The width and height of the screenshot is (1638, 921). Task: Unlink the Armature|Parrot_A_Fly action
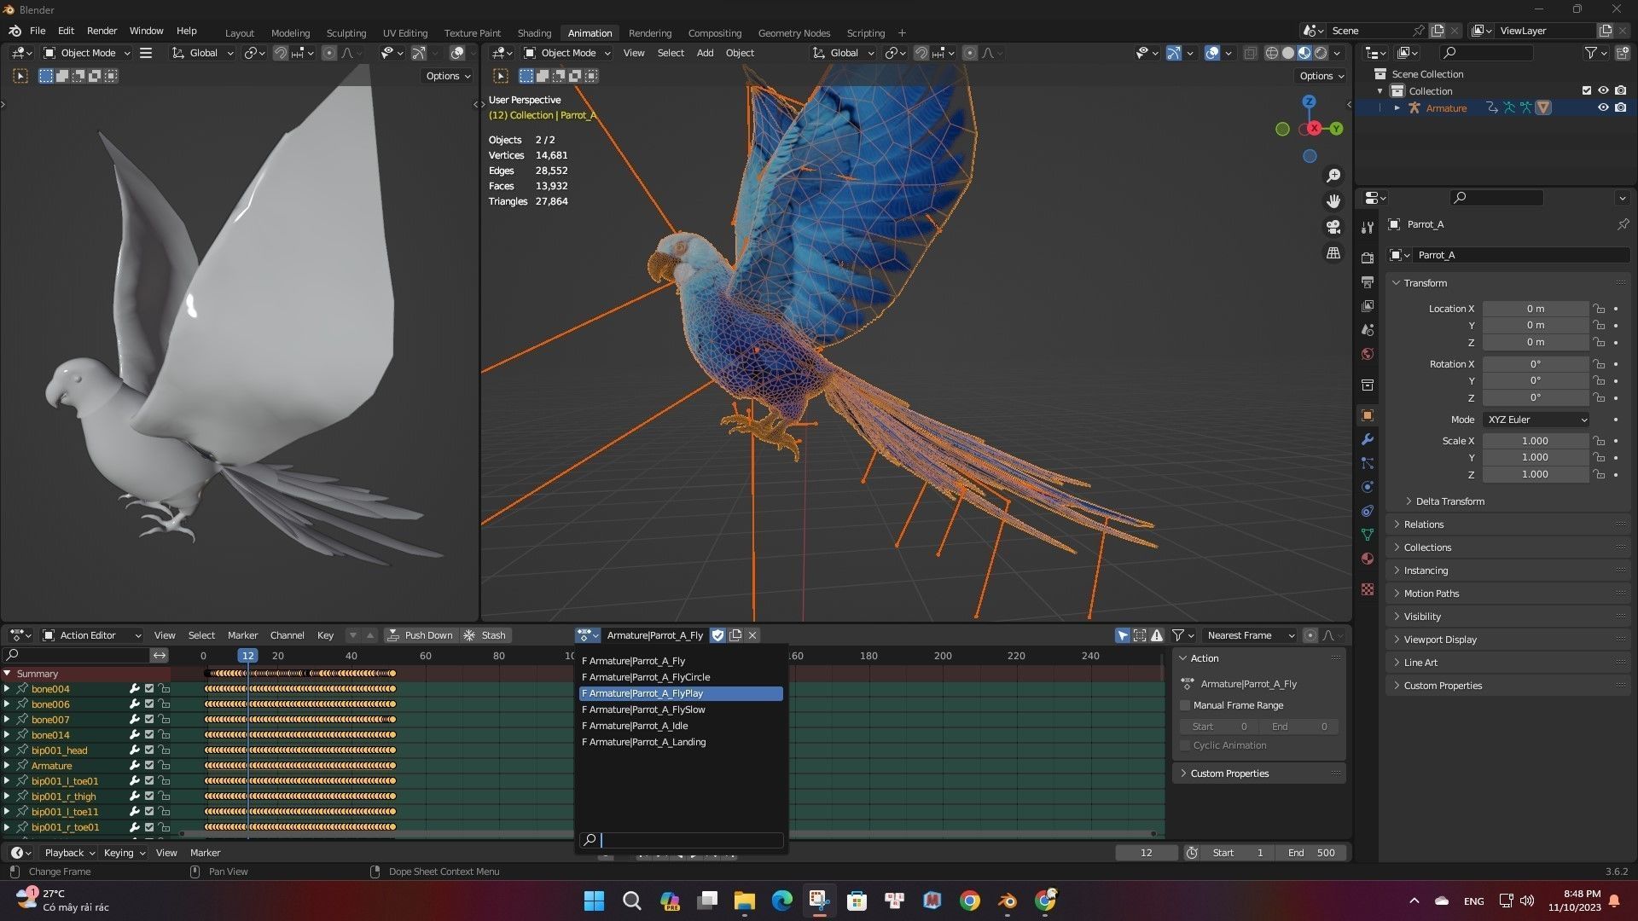752,635
